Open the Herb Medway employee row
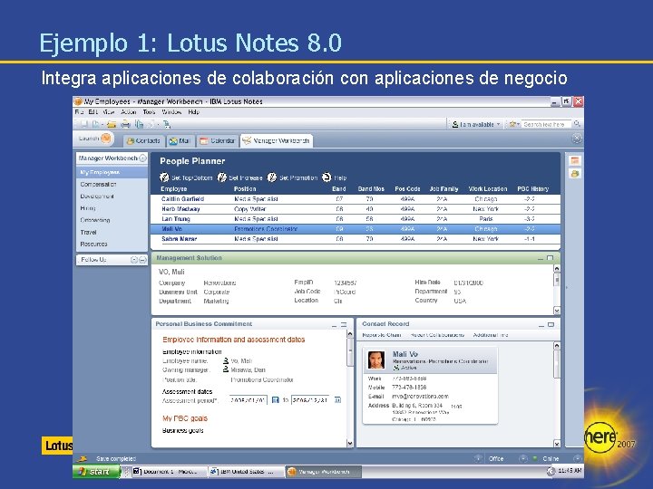653x489 pixels. pyautogui.click(x=356, y=209)
